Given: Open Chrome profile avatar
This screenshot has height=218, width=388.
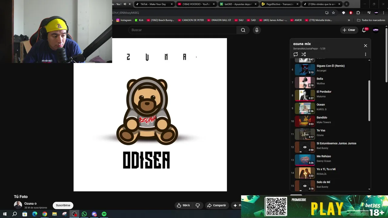Looking at the screenshot, I should tap(376, 13).
